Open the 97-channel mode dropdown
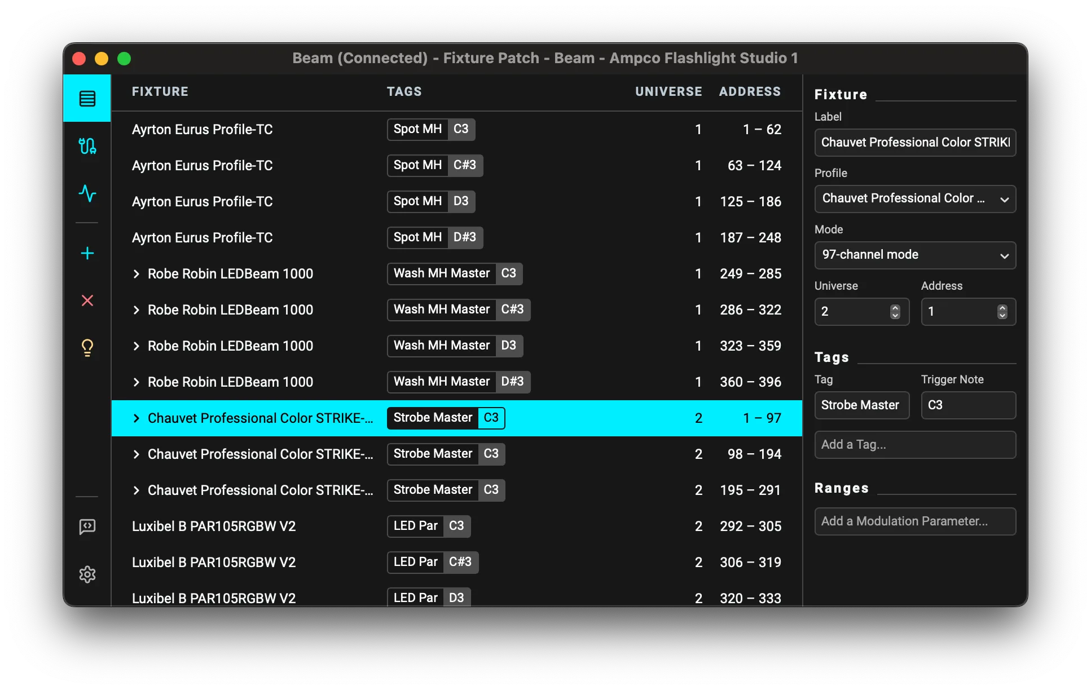 point(914,255)
